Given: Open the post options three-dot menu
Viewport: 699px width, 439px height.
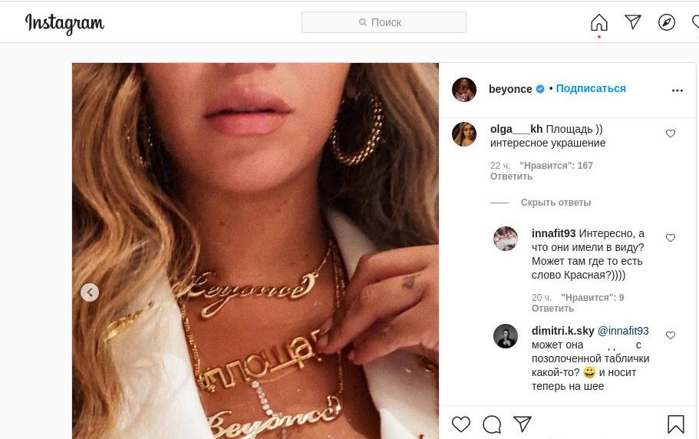Looking at the screenshot, I should 677,91.
